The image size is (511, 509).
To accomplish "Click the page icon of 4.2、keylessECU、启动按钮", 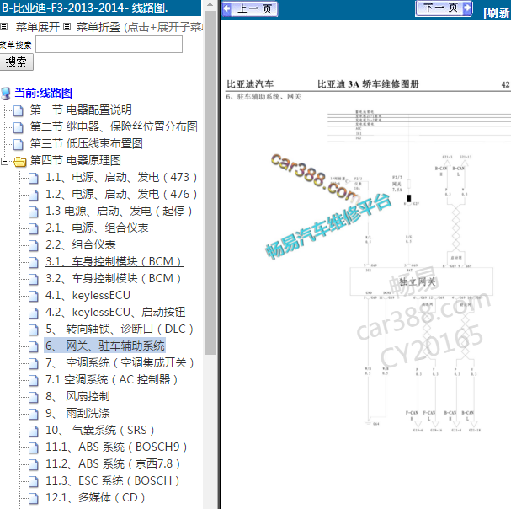I will pos(33,313).
